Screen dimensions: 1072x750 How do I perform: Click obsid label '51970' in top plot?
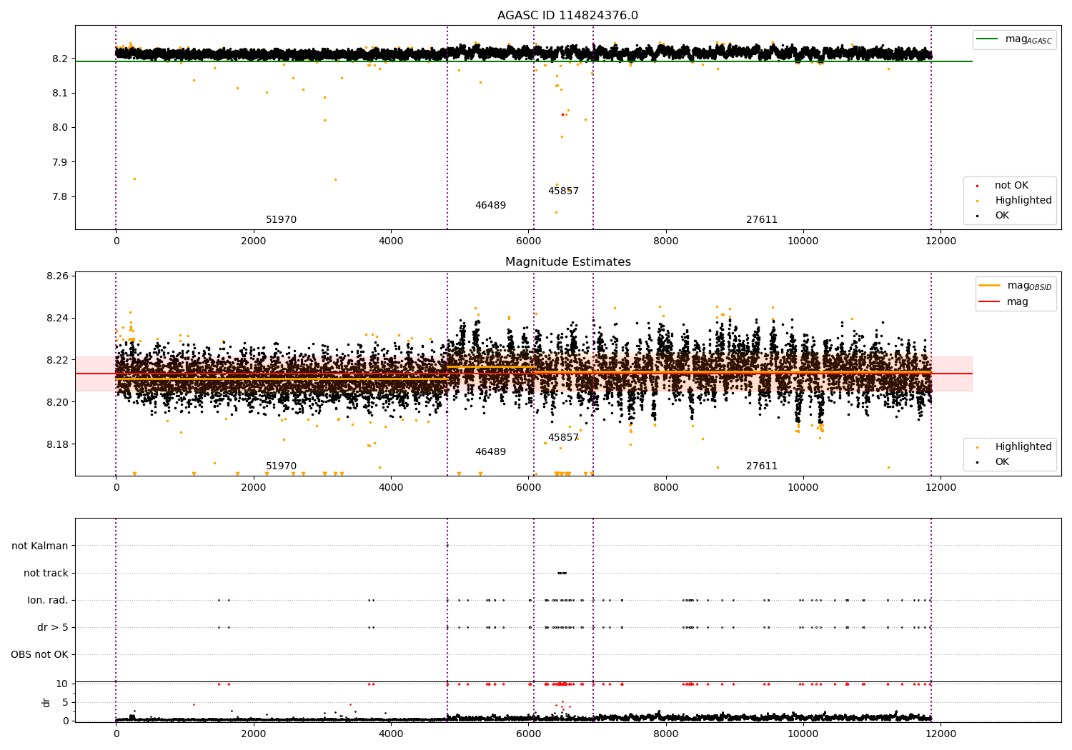click(281, 220)
